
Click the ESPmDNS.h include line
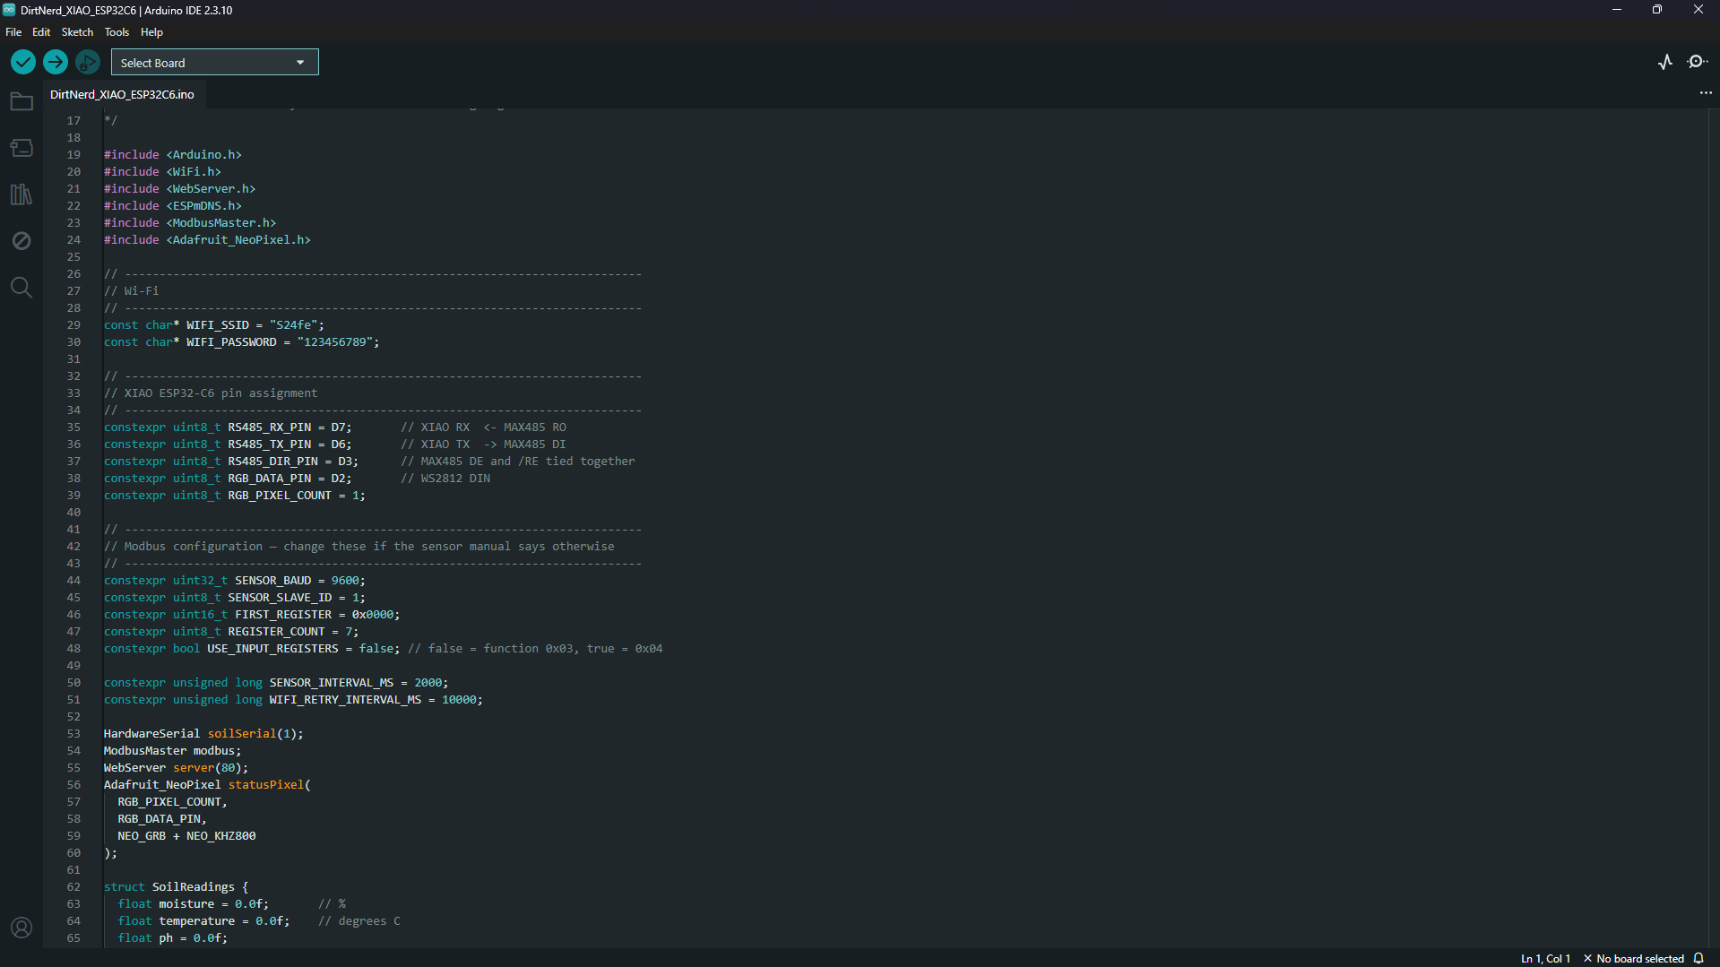point(173,206)
